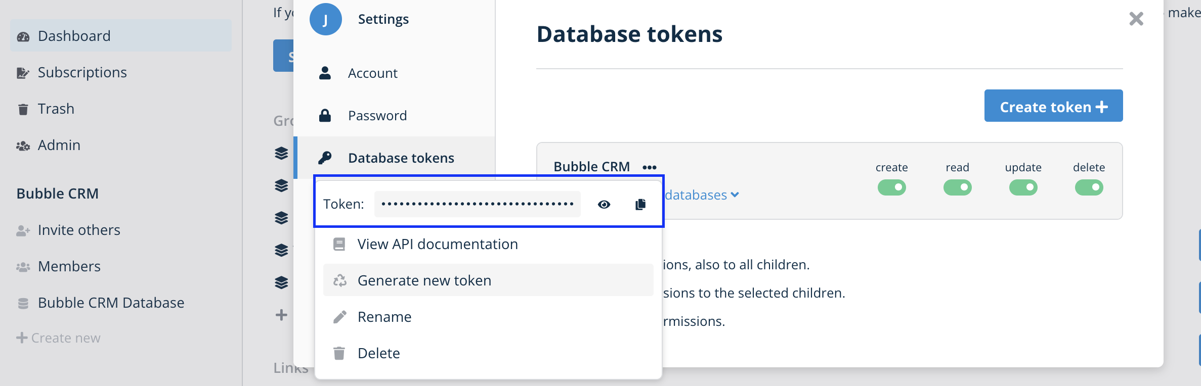This screenshot has width=1201, height=386.
Task: Turn off the delete permission switch
Action: pyautogui.click(x=1089, y=187)
